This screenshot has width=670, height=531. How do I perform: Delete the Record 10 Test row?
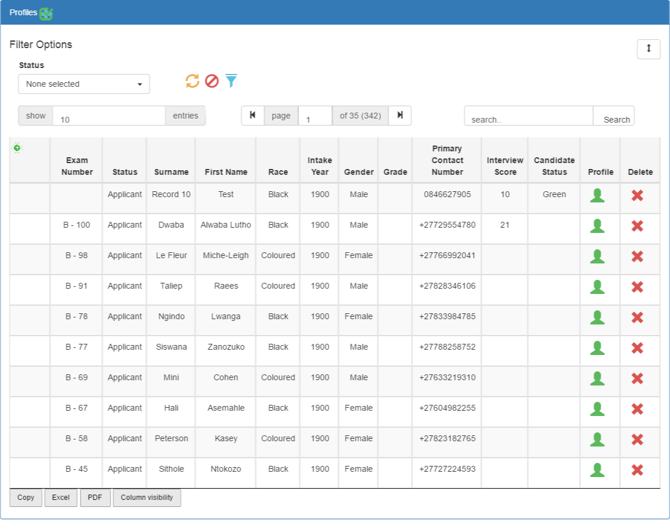pos(637,195)
